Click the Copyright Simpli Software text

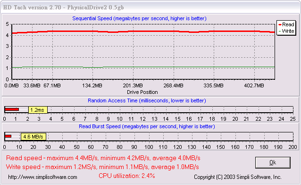click(238, 177)
